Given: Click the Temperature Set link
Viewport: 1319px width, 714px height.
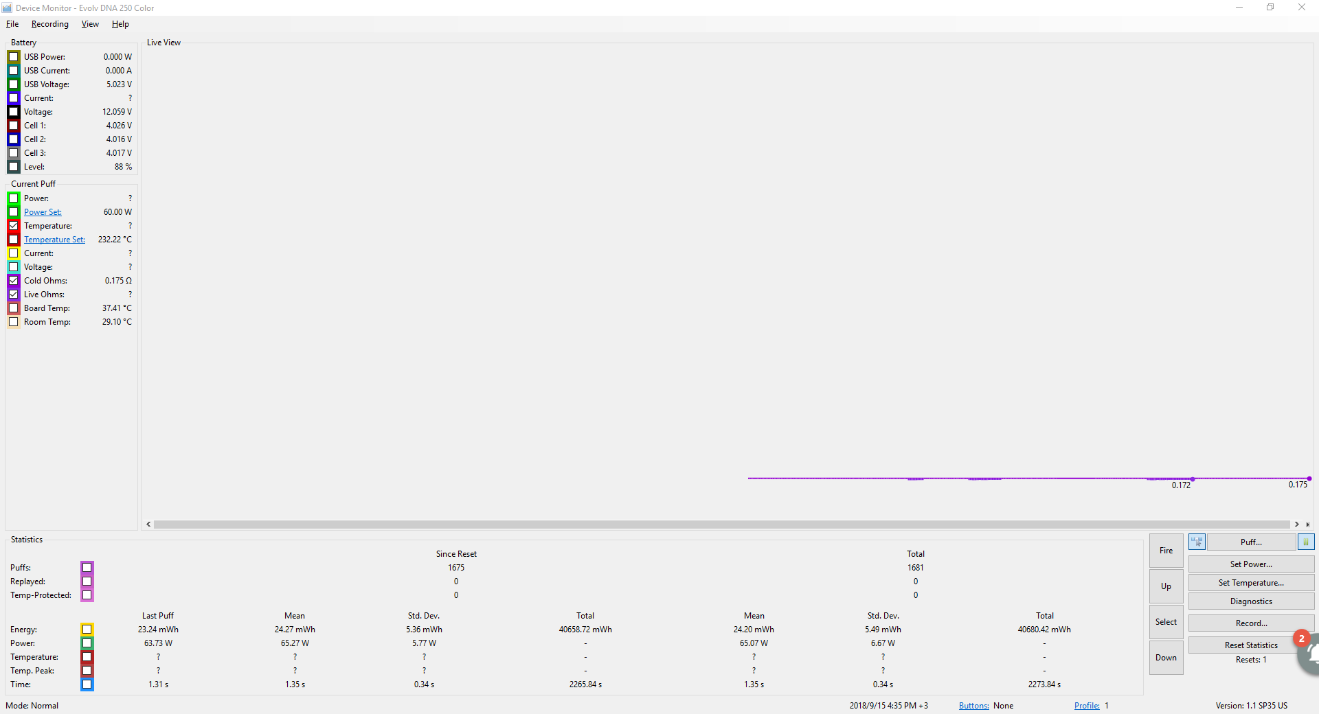Looking at the screenshot, I should (54, 240).
